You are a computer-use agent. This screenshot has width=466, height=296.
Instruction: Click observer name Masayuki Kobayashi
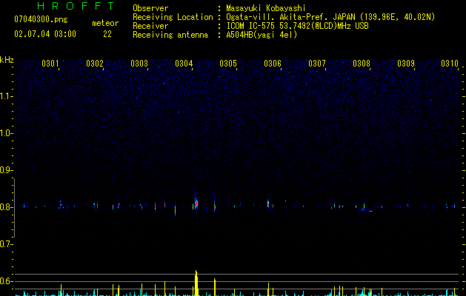266,8
